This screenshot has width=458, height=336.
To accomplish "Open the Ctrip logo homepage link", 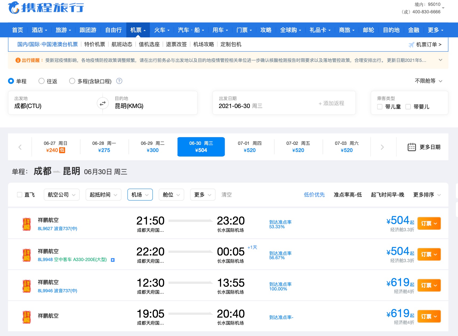I will (x=46, y=7).
